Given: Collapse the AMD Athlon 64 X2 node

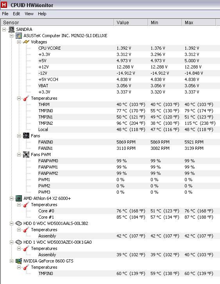Looking at the screenshot, I should click(x=11, y=198).
